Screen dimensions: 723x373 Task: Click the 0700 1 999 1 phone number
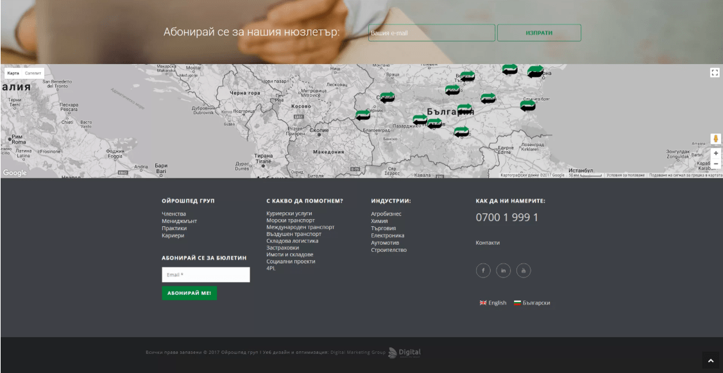507,217
